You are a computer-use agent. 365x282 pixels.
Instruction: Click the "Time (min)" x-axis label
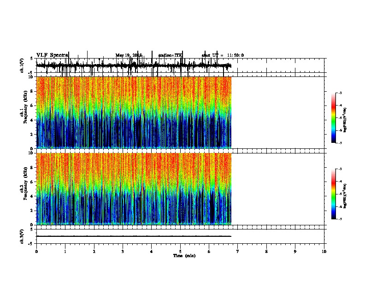[x=184, y=256]
